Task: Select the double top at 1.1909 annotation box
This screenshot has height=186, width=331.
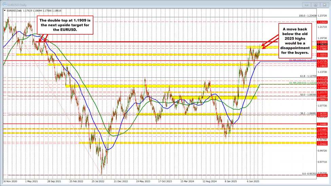Action: pyautogui.click(x=65, y=25)
